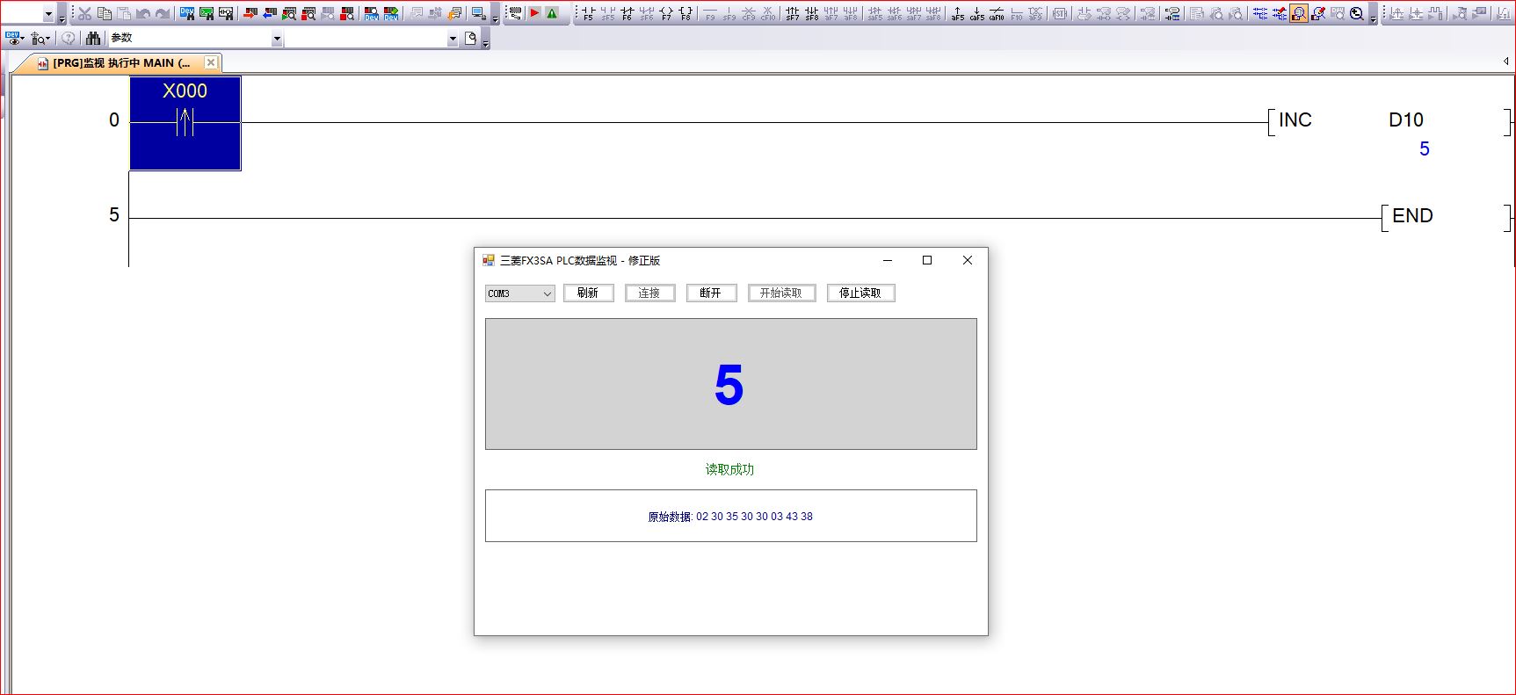The image size is (1516, 695).
Task: Open the 参数 dropdown list
Action: pos(277,39)
